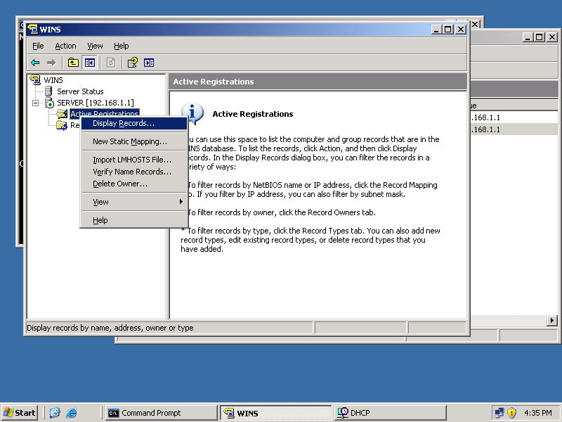Click scroll right arrow in background DHCP window
The image size is (562, 422).
coord(552,320)
